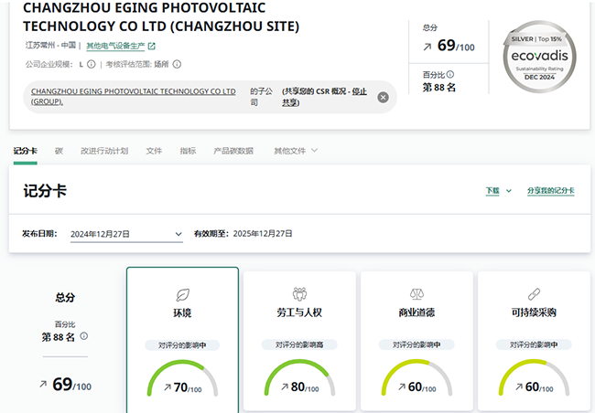Select the 可持续采购 theme heading

(534, 312)
